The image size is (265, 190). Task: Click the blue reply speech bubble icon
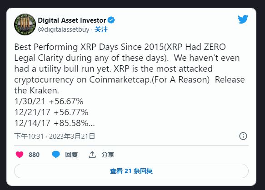[x=56, y=155]
